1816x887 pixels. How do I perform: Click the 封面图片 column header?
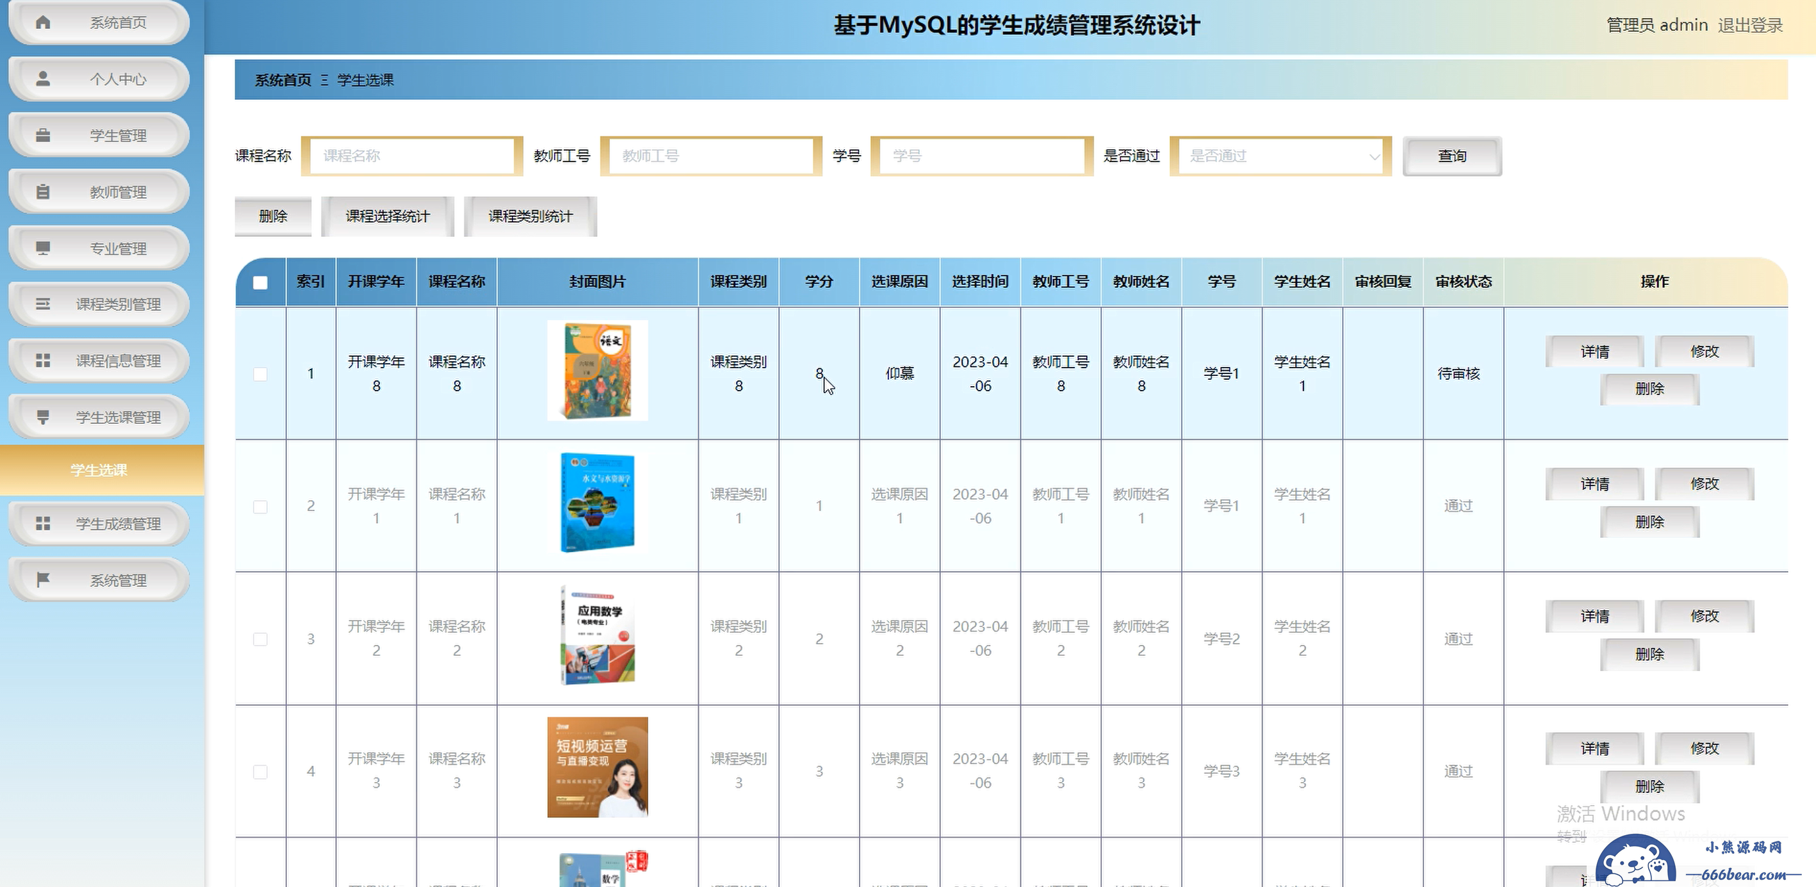coord(597,281)
